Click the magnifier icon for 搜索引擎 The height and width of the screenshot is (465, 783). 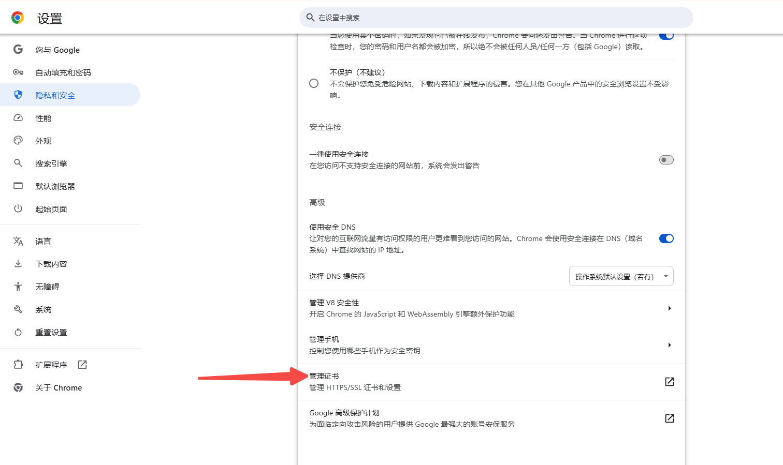click(18, 163)
